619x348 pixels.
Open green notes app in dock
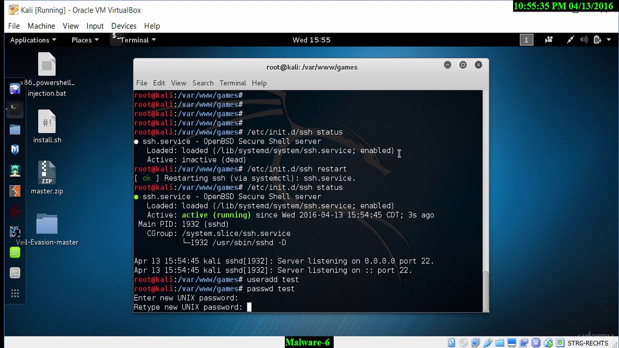coord(15,252)
